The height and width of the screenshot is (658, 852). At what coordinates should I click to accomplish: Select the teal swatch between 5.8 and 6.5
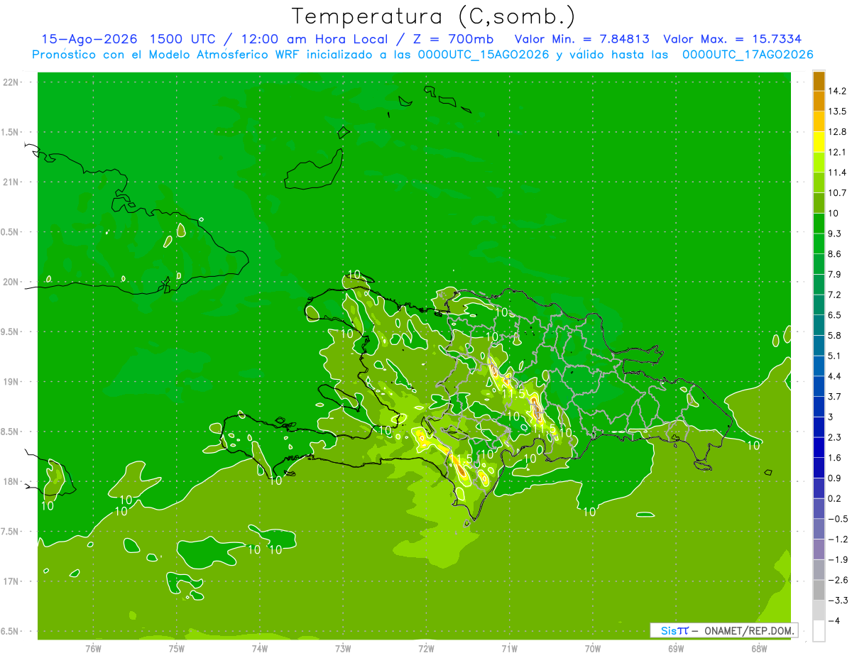click(x=819, y=325)
